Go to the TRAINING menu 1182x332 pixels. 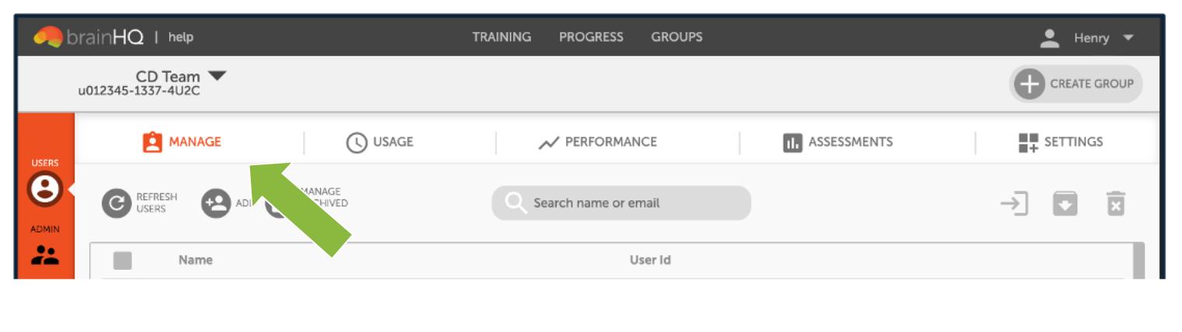(x=502, y=37)
